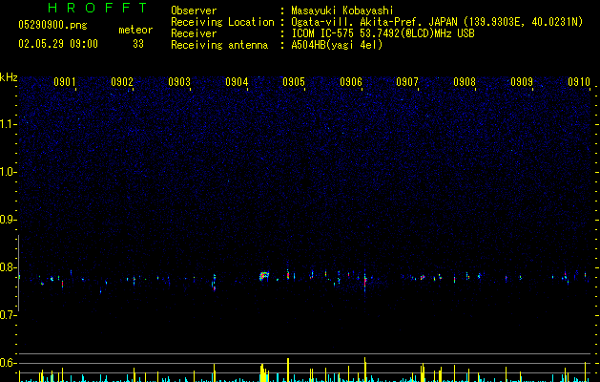The width and height of the screenshot is (600, 382).
Task: Click the 0905 time marker
Action: click(294, 82)
